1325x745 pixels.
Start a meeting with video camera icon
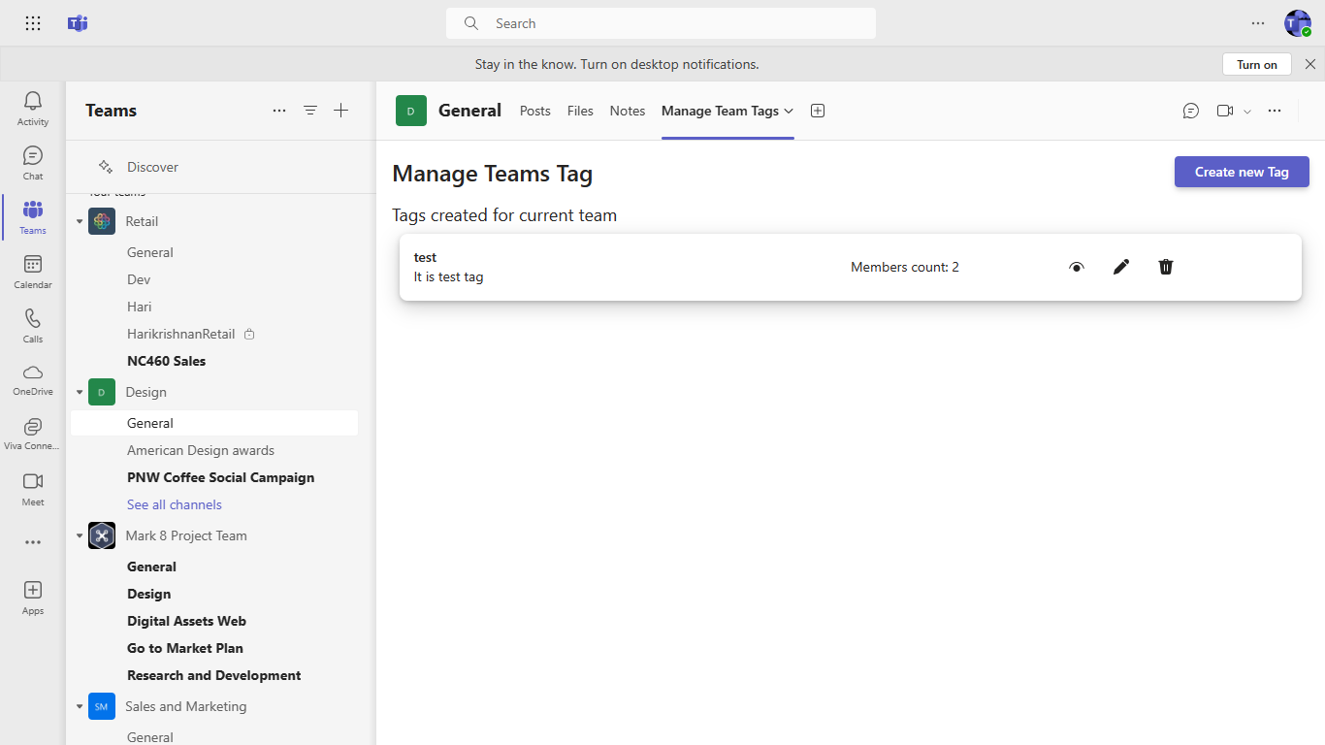tap(1225, 111)
